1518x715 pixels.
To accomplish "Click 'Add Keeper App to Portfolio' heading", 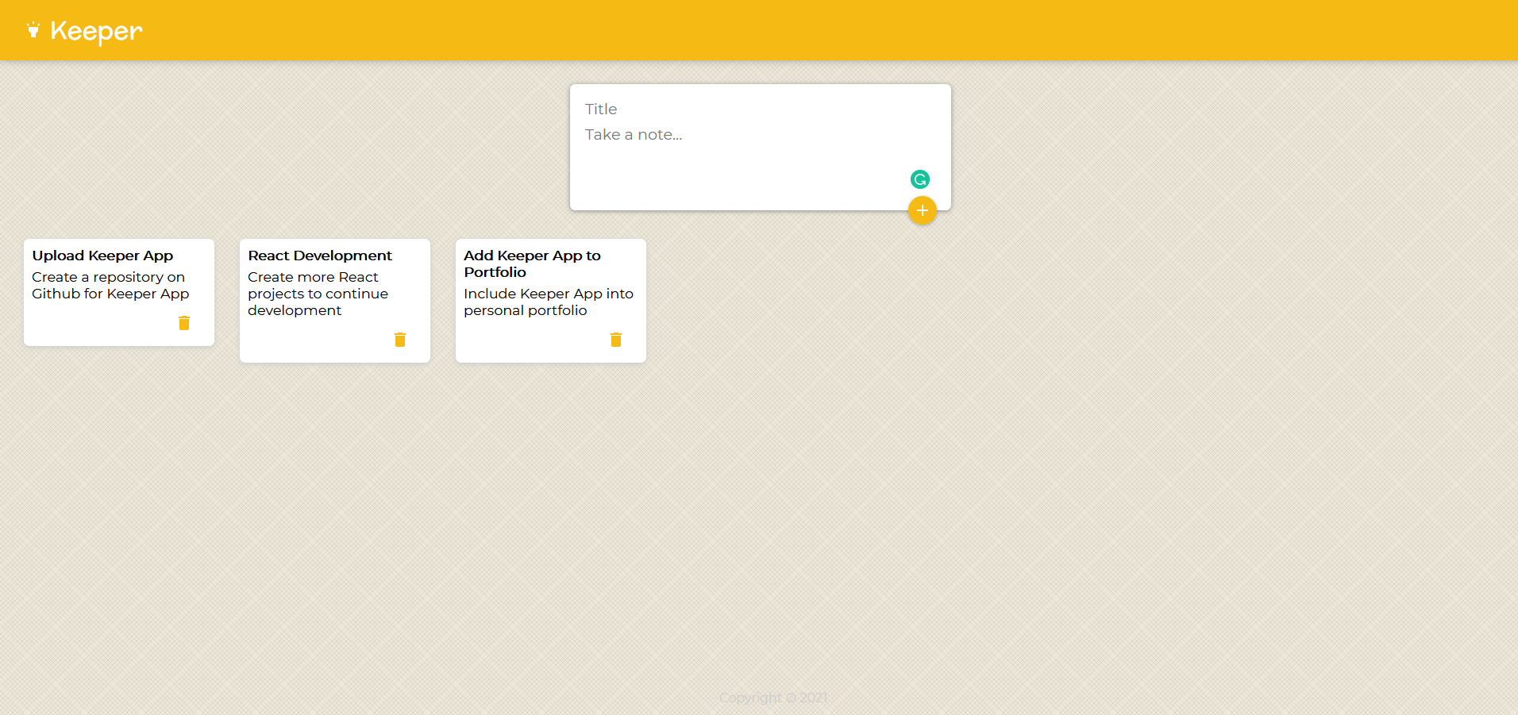I will click(532, 263).
